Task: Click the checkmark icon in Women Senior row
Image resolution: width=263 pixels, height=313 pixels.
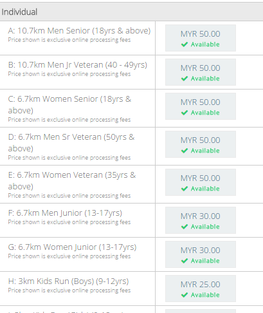Action: coord(185,113)
